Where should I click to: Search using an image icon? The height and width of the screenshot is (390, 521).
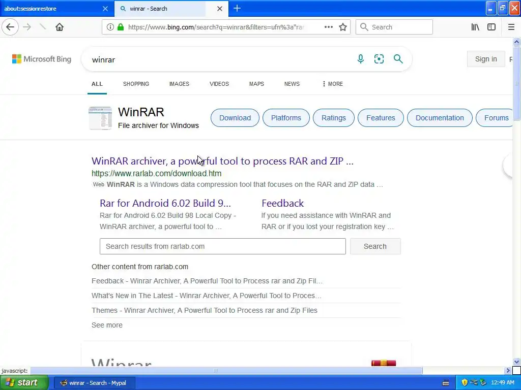pyautogui.click(x=379, y=59)
